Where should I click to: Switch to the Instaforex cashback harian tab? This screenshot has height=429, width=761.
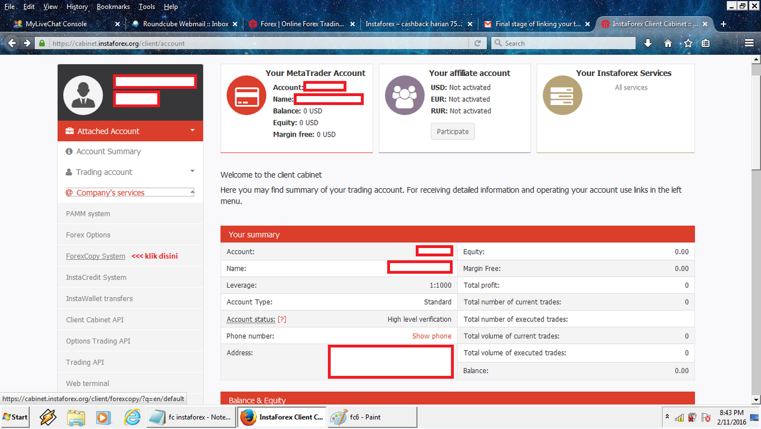pos(420,24)
